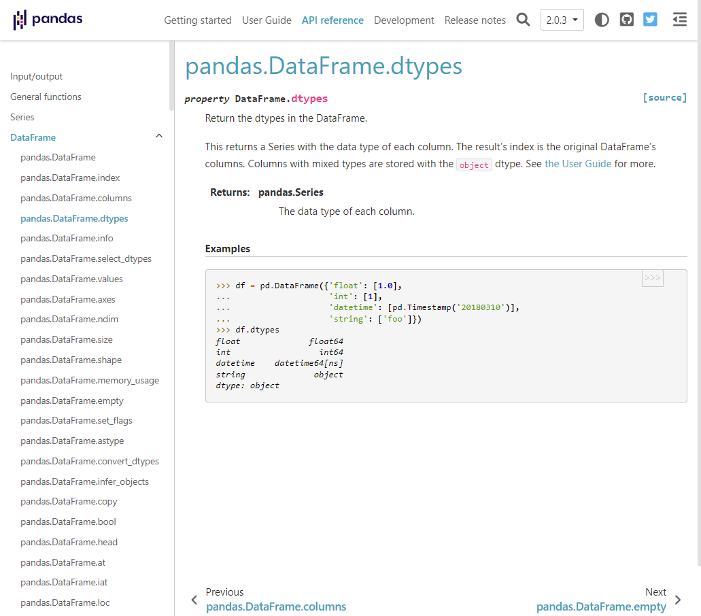Click the page title pandas.DataFrame.dtypes heading
This screenshot has width=701, height=616.
(x=324, y=66)
